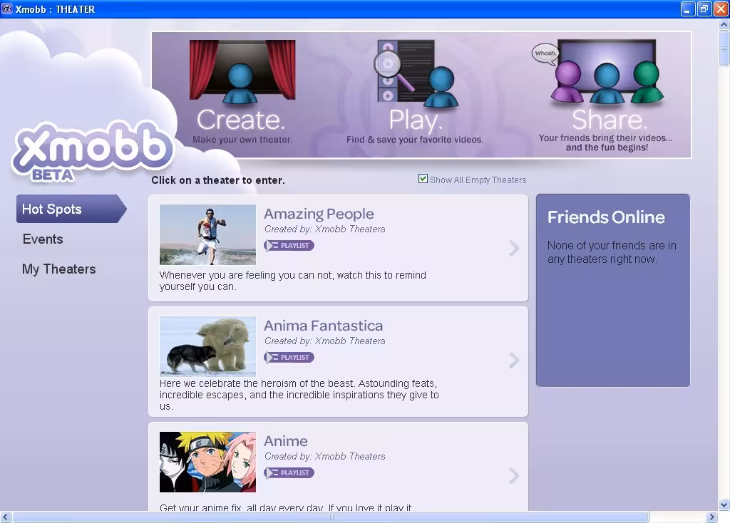Image resolution: width=730 pixels, height=523 pixels.
Task: Open Anime theater using chevron arrow
Action: (x=513, y=476)
